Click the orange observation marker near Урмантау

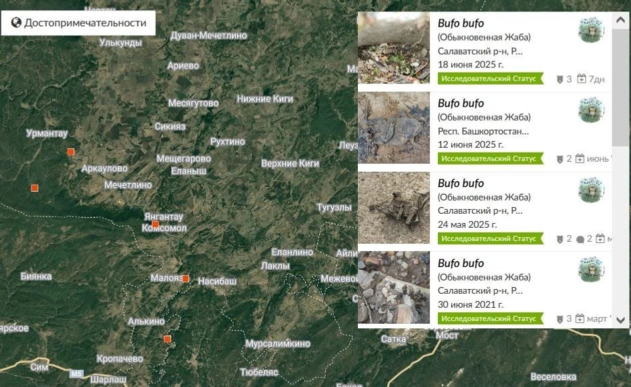coord(71,152)
